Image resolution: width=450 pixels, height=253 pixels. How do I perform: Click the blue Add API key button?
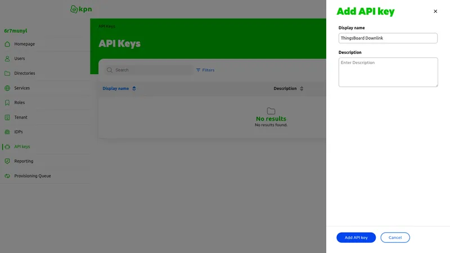[356, 237]
